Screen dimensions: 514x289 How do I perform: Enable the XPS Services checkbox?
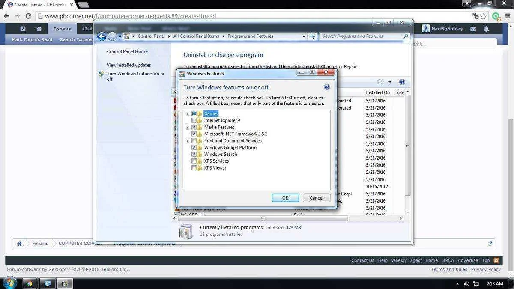(x=194, y=161)
